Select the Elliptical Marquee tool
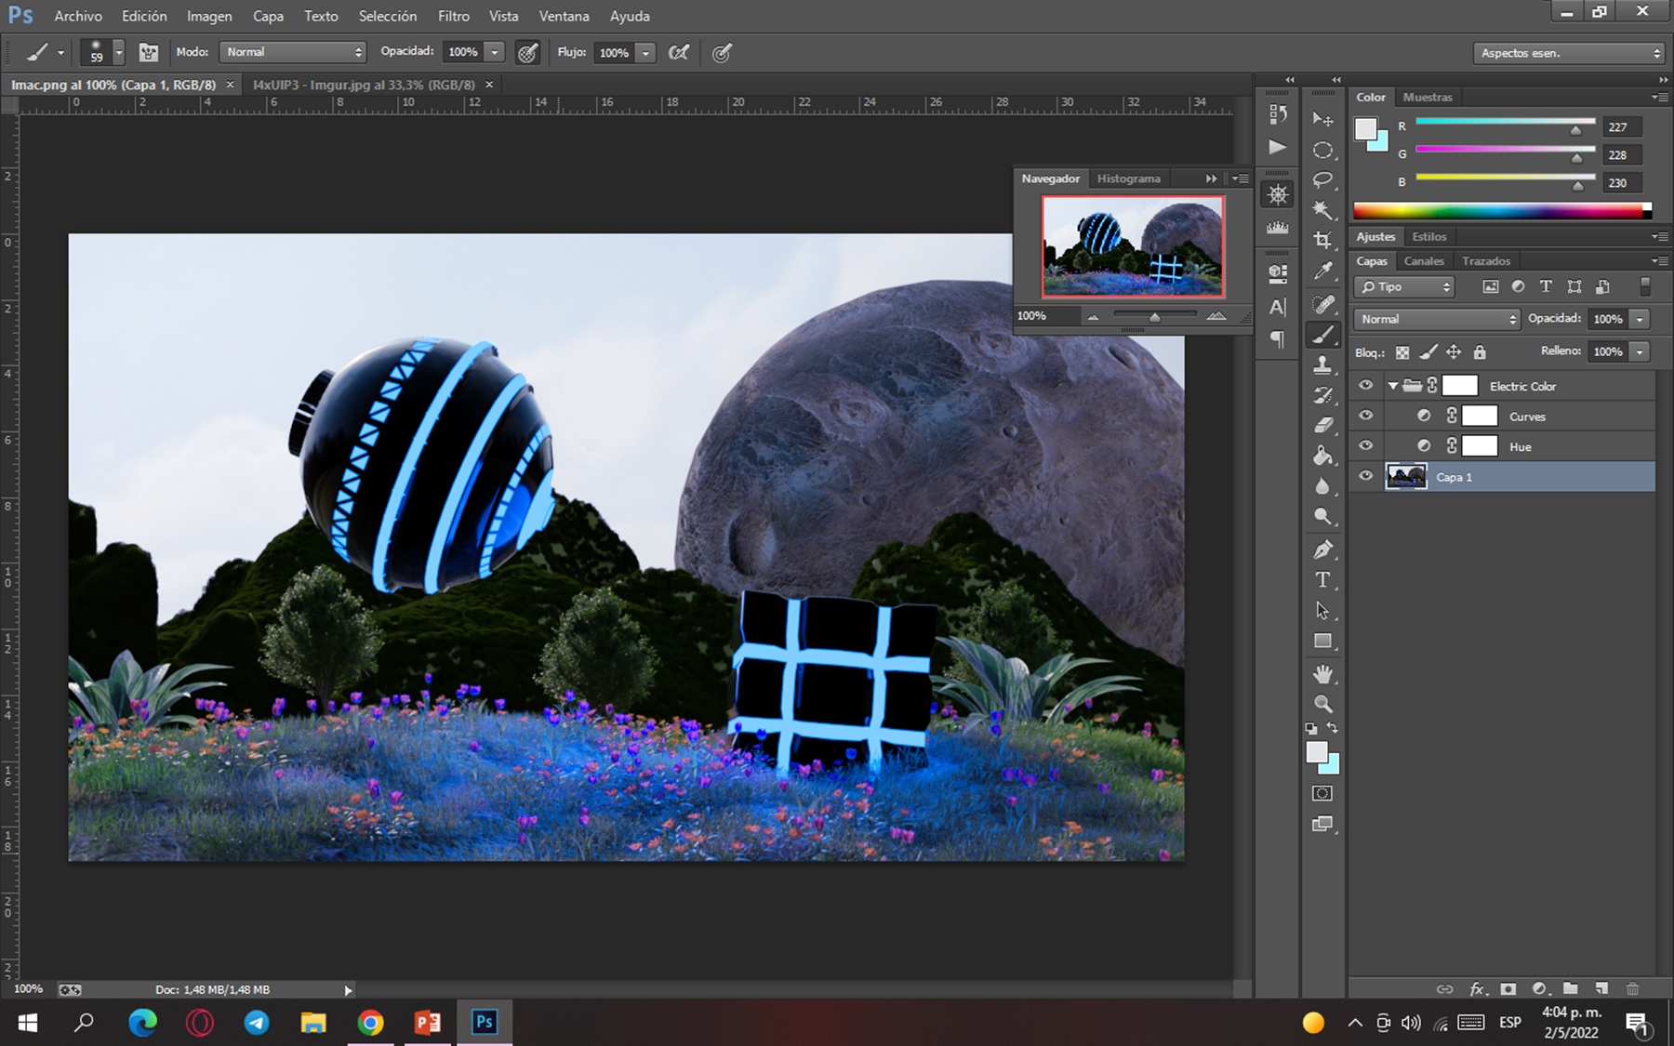Viewport: 1674px width, 1046px height. coord(1322,150)
